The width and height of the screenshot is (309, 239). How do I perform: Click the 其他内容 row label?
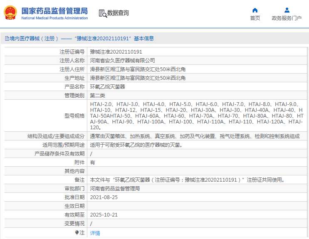(74, 171)
